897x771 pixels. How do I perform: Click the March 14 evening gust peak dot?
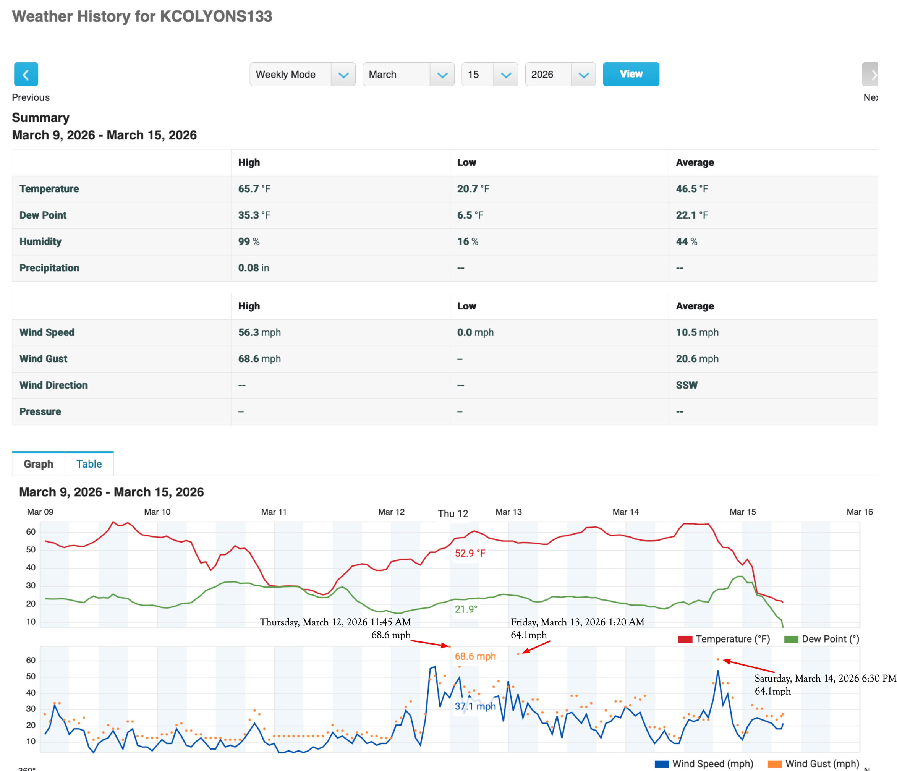718,660
